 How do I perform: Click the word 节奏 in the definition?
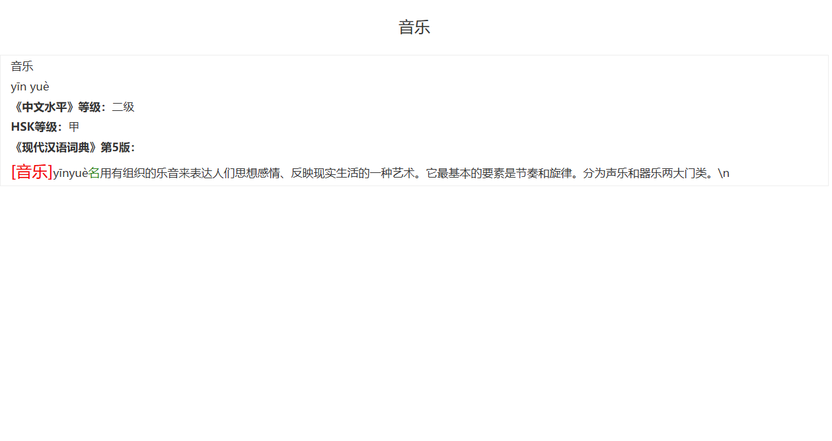[527, 174]
